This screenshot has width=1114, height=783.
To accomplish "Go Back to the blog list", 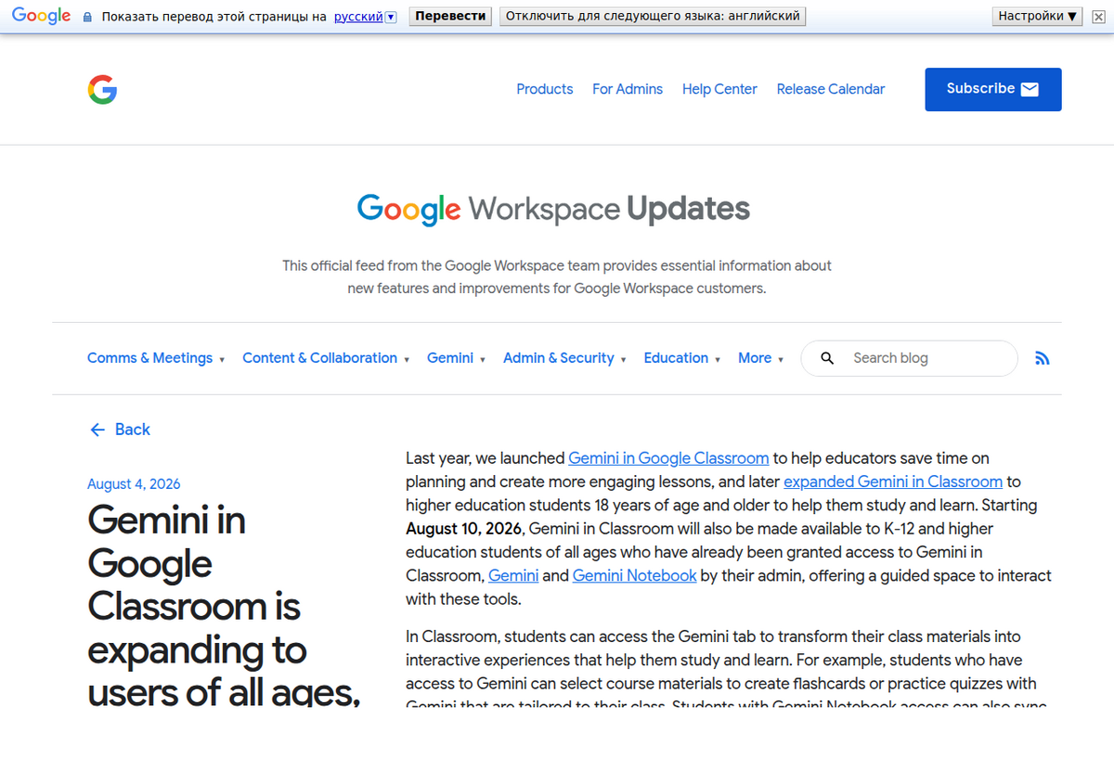I will 120,430.
